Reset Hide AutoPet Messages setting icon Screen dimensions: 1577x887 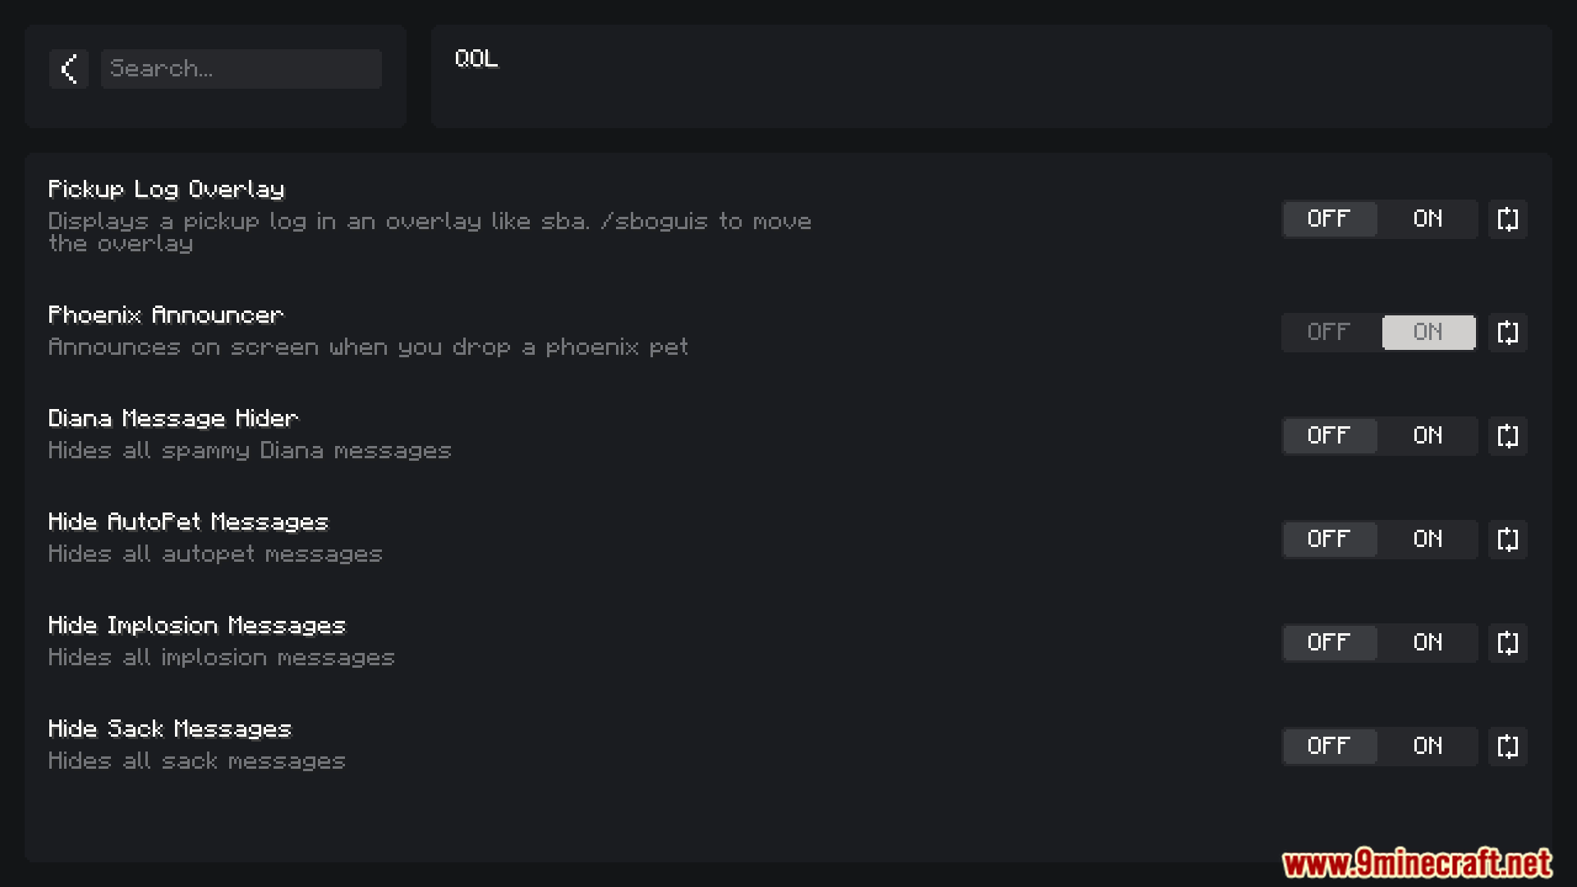[x=1507, y=540]
